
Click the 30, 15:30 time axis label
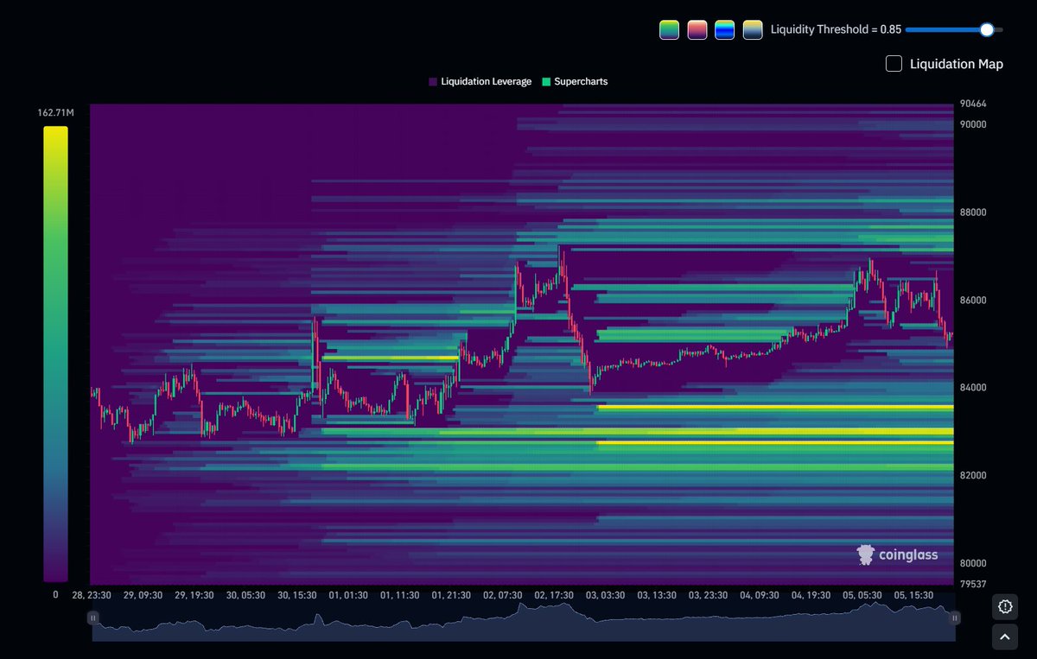pos(297,595)
